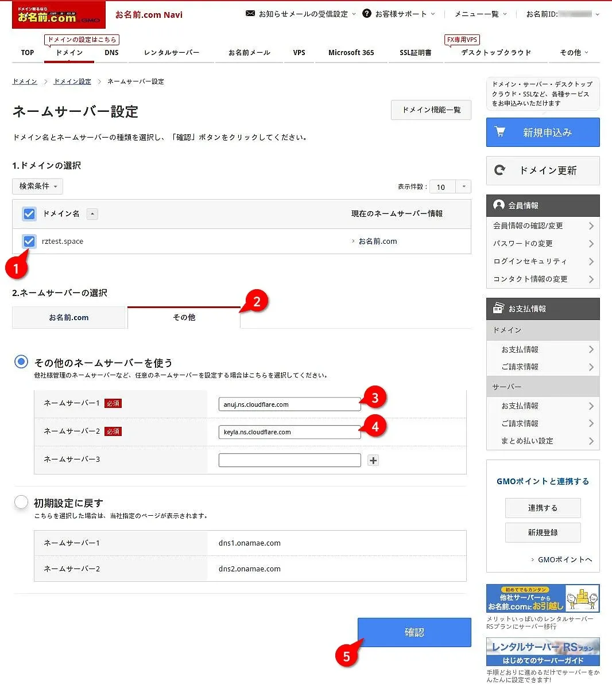Expand the メニュー一覧 menu
Image resolution: width=612 pixels, height=685 pixels.
tap(481, 14)
